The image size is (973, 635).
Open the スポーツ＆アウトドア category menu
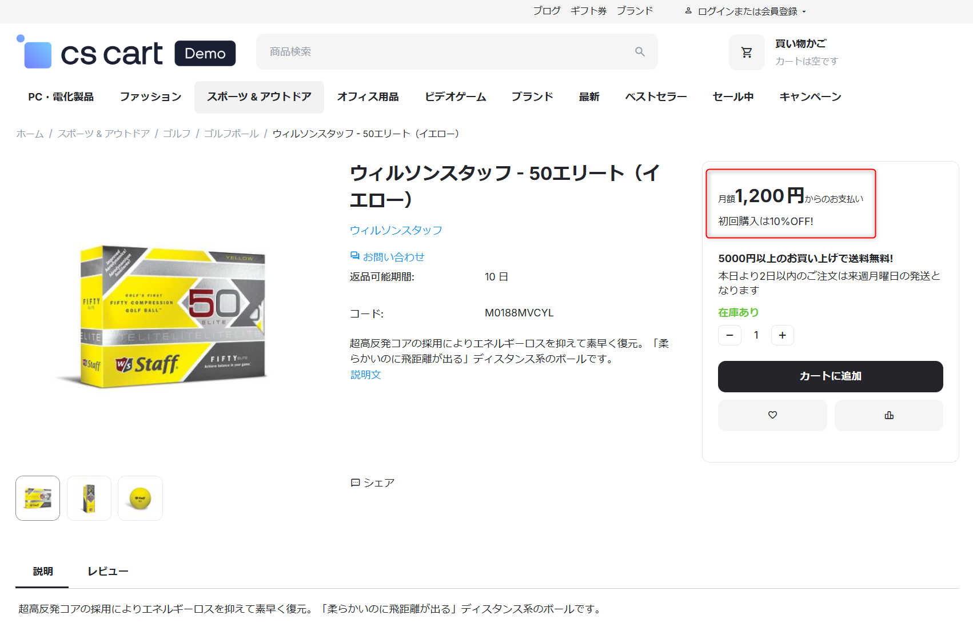[259, 97]
